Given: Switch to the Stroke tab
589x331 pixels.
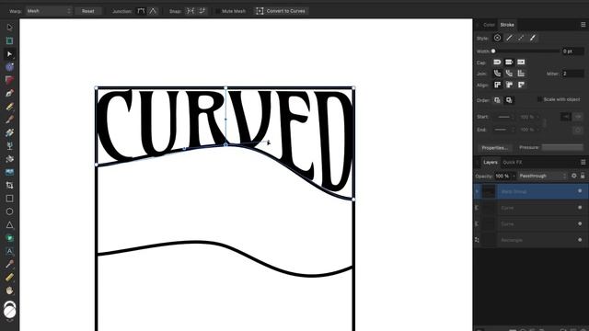Looking at the screenshot, I should [x=507, y=25].
